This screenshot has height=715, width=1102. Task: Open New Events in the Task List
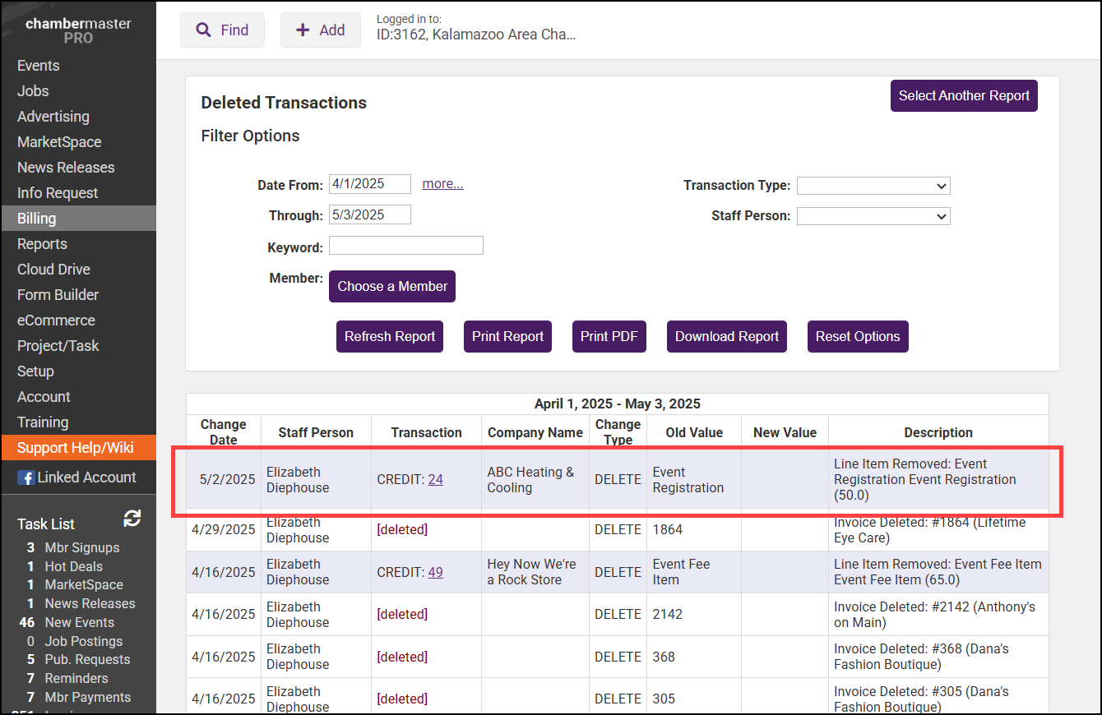[79, 623]
